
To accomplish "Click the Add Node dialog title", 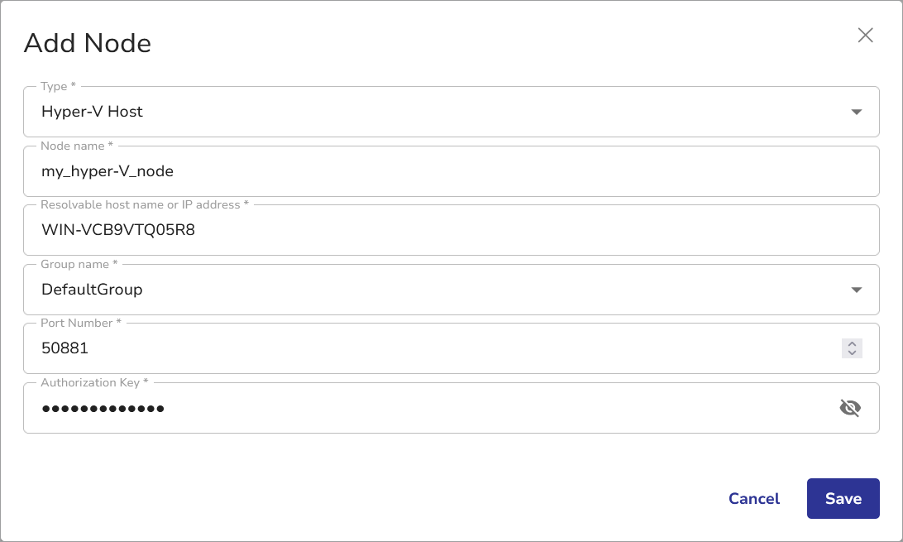I will tap(88, 43).
